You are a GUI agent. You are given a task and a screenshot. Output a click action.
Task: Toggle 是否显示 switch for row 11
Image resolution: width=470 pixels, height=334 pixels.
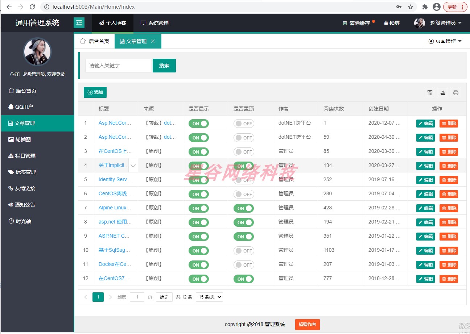199,265
